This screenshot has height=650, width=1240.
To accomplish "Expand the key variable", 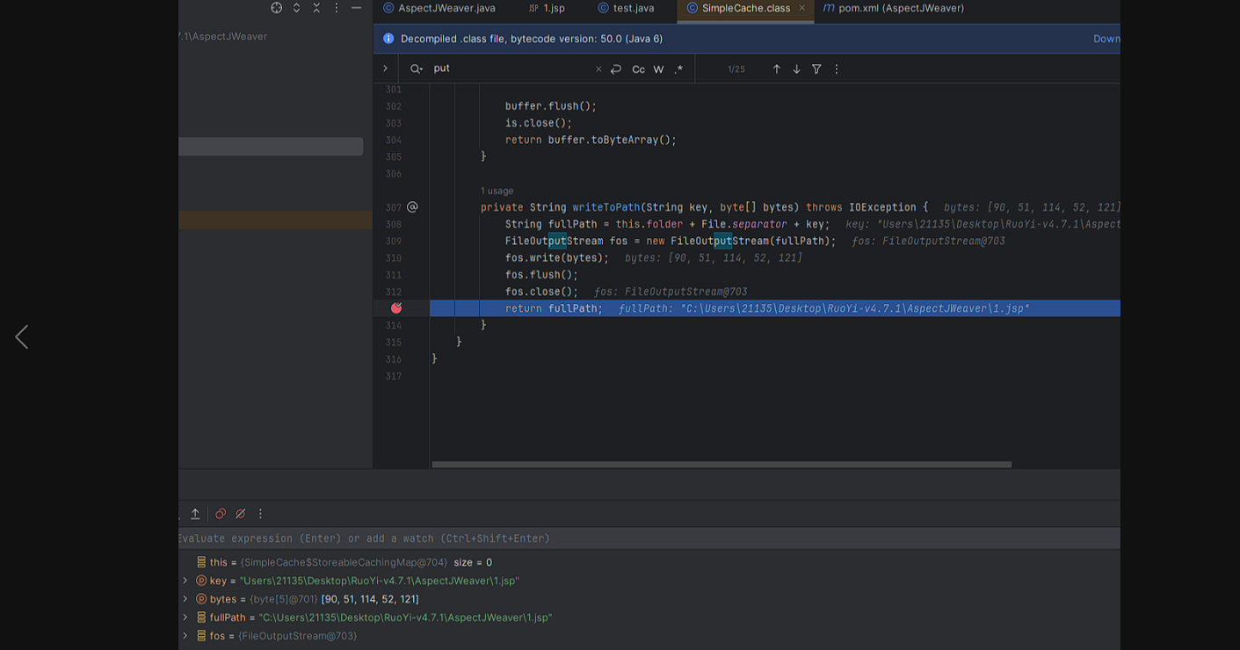I will coord(185,581).
